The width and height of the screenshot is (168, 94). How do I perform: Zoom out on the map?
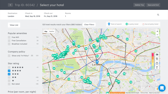(x=157, y=35)
